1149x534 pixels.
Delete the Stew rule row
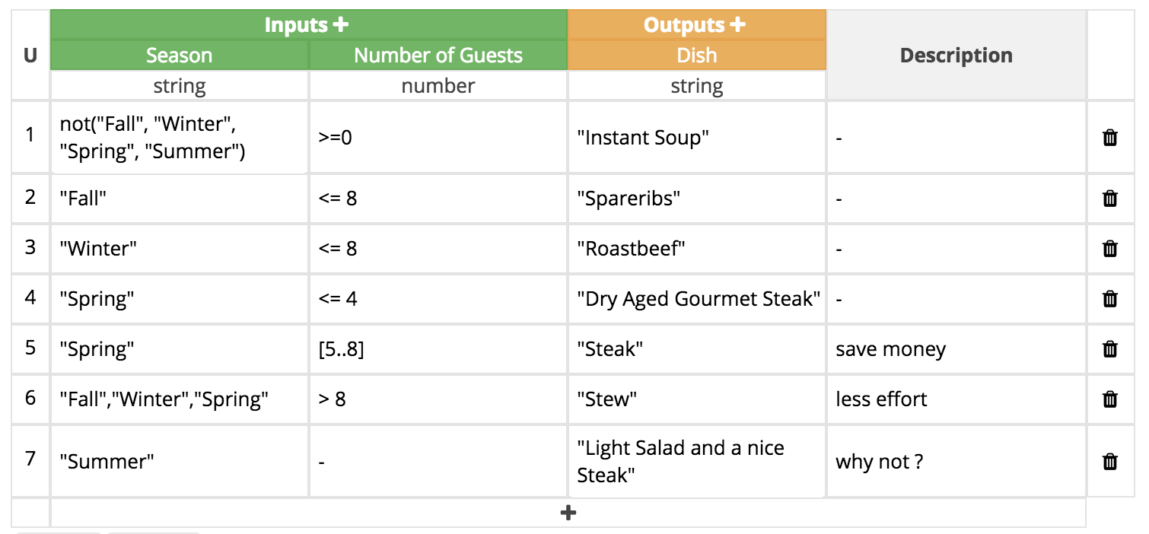click(x=1110, y=399)
